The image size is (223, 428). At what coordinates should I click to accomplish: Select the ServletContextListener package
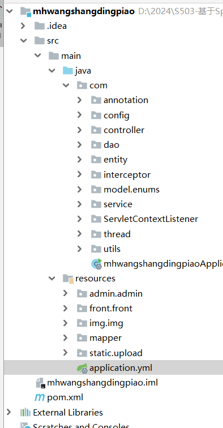[x=151, y=219]
